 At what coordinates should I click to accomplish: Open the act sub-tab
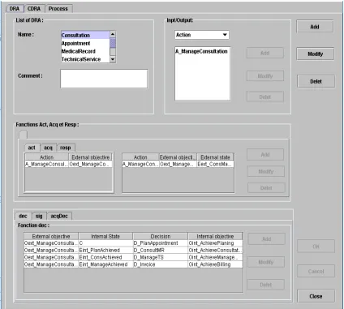coord(32,148)
